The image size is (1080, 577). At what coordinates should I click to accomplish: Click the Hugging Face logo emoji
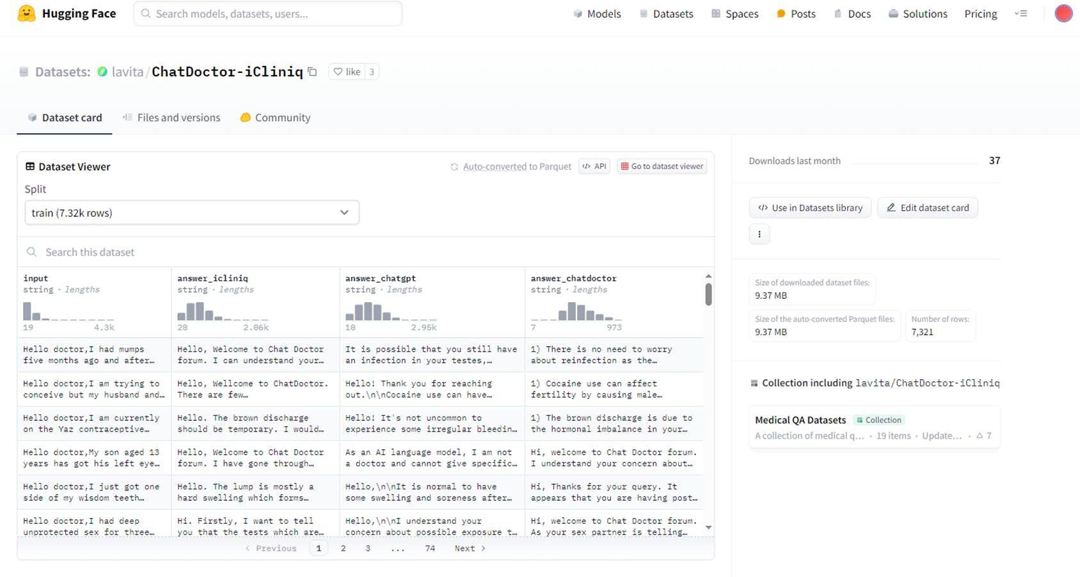(x=26, y=13)
